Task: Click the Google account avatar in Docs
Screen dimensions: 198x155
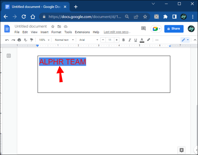Action: [191, 29]
